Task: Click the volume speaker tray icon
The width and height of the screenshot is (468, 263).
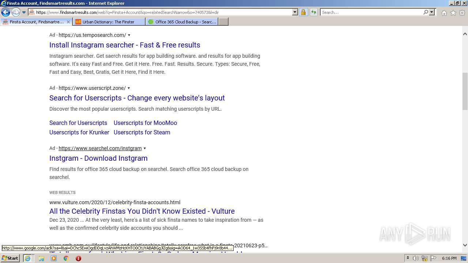Action: pos(416,258)
